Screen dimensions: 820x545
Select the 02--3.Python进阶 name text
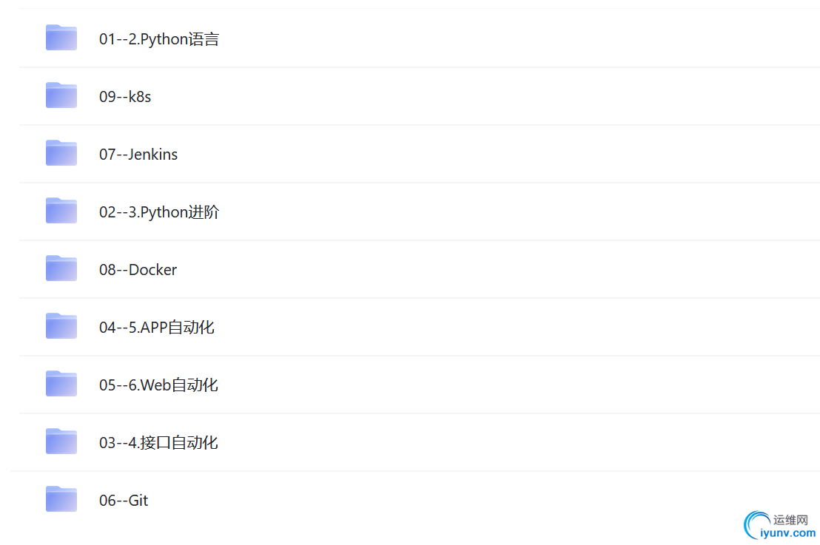(159, 212)
